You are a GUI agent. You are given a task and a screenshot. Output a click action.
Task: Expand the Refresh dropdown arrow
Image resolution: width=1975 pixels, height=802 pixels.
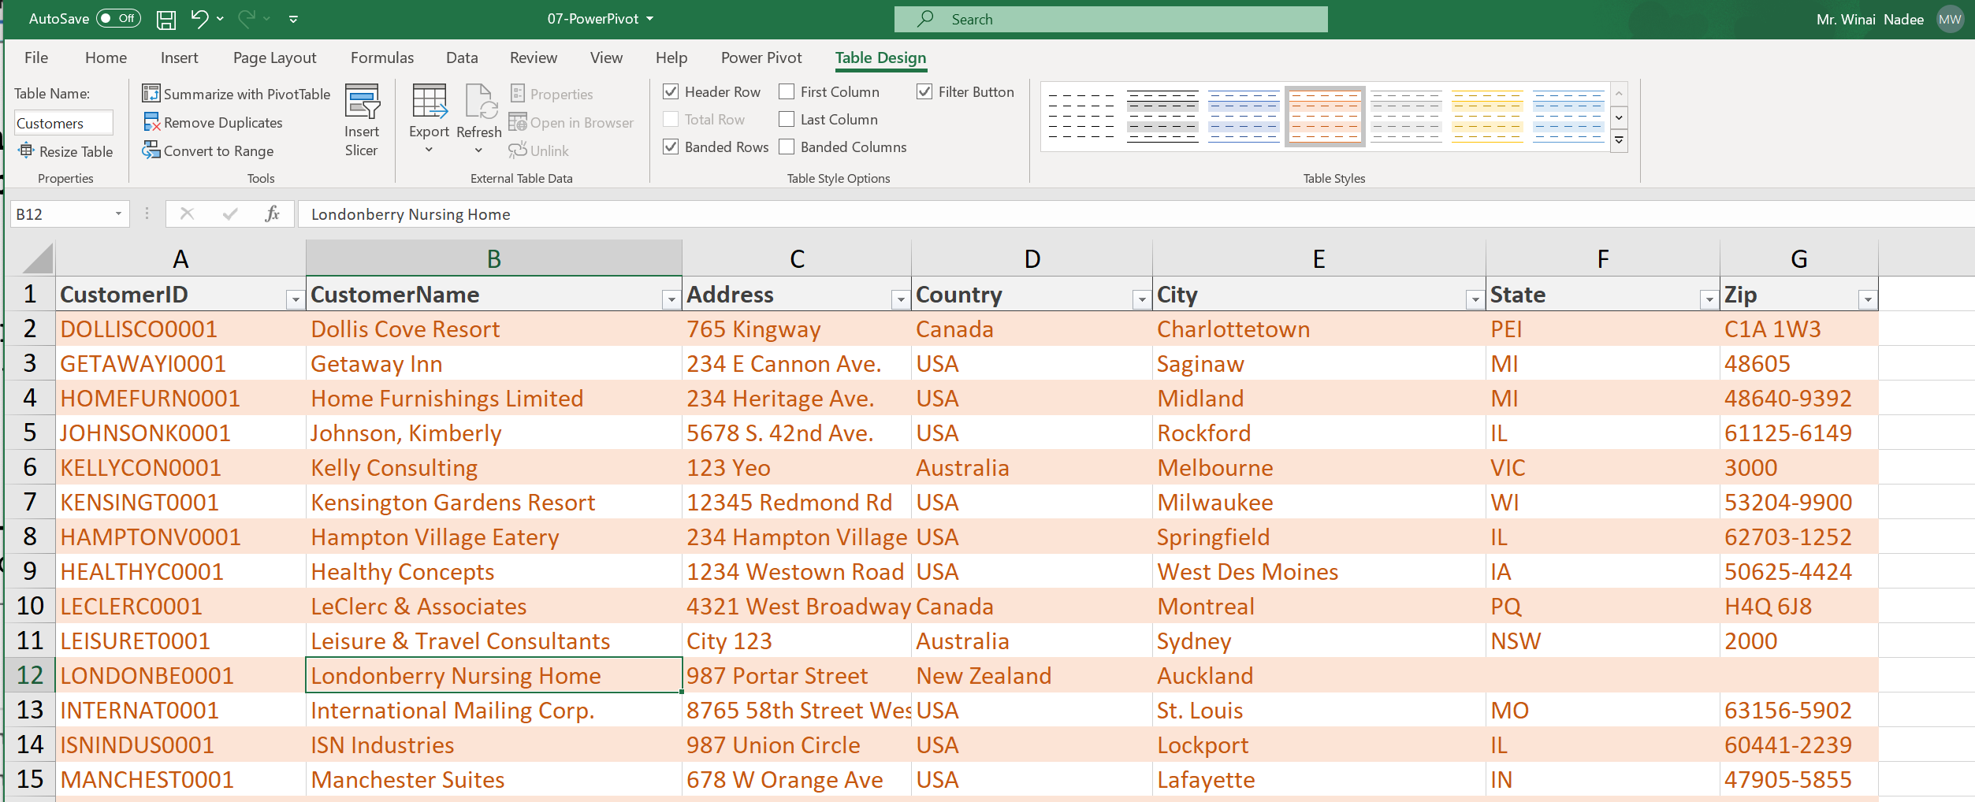(x=478, y=150)
